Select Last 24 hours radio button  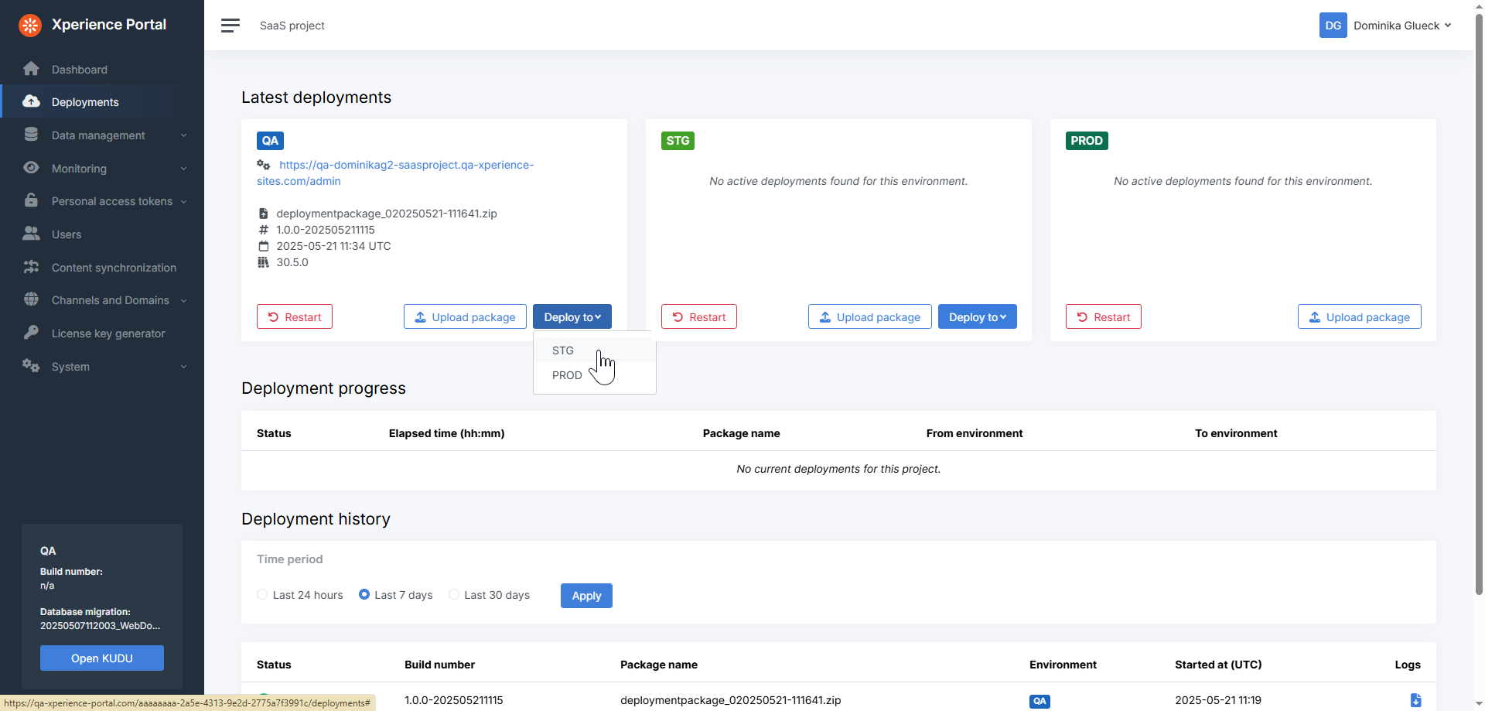[x=263, y=594]
